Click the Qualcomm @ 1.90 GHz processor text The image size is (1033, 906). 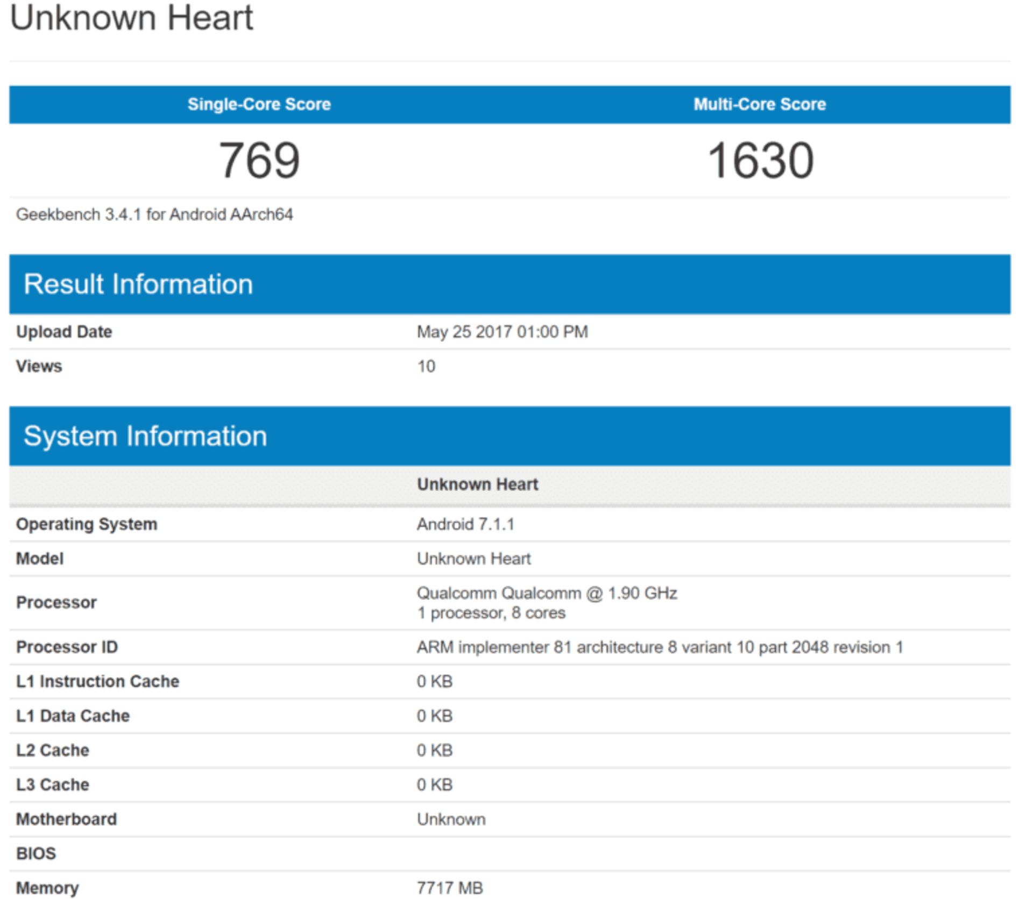click(x=546, y=594)
